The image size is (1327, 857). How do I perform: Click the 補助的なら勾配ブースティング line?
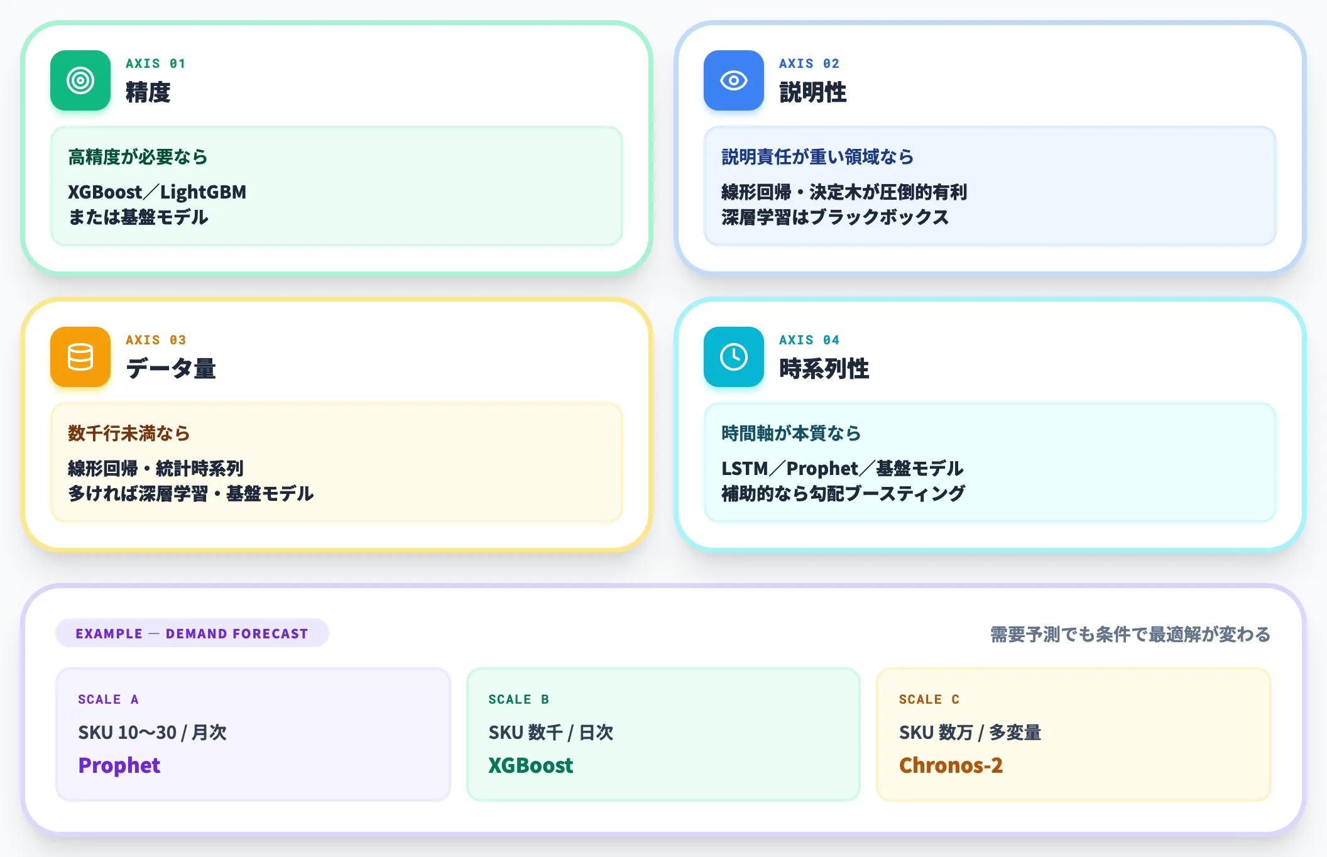843,494
